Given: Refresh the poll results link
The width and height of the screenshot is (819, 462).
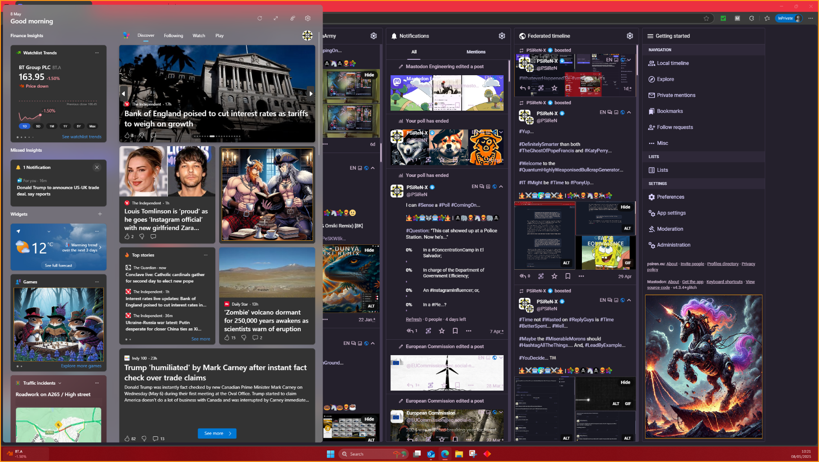Looking at the screenshot, I should coord(414,319).
